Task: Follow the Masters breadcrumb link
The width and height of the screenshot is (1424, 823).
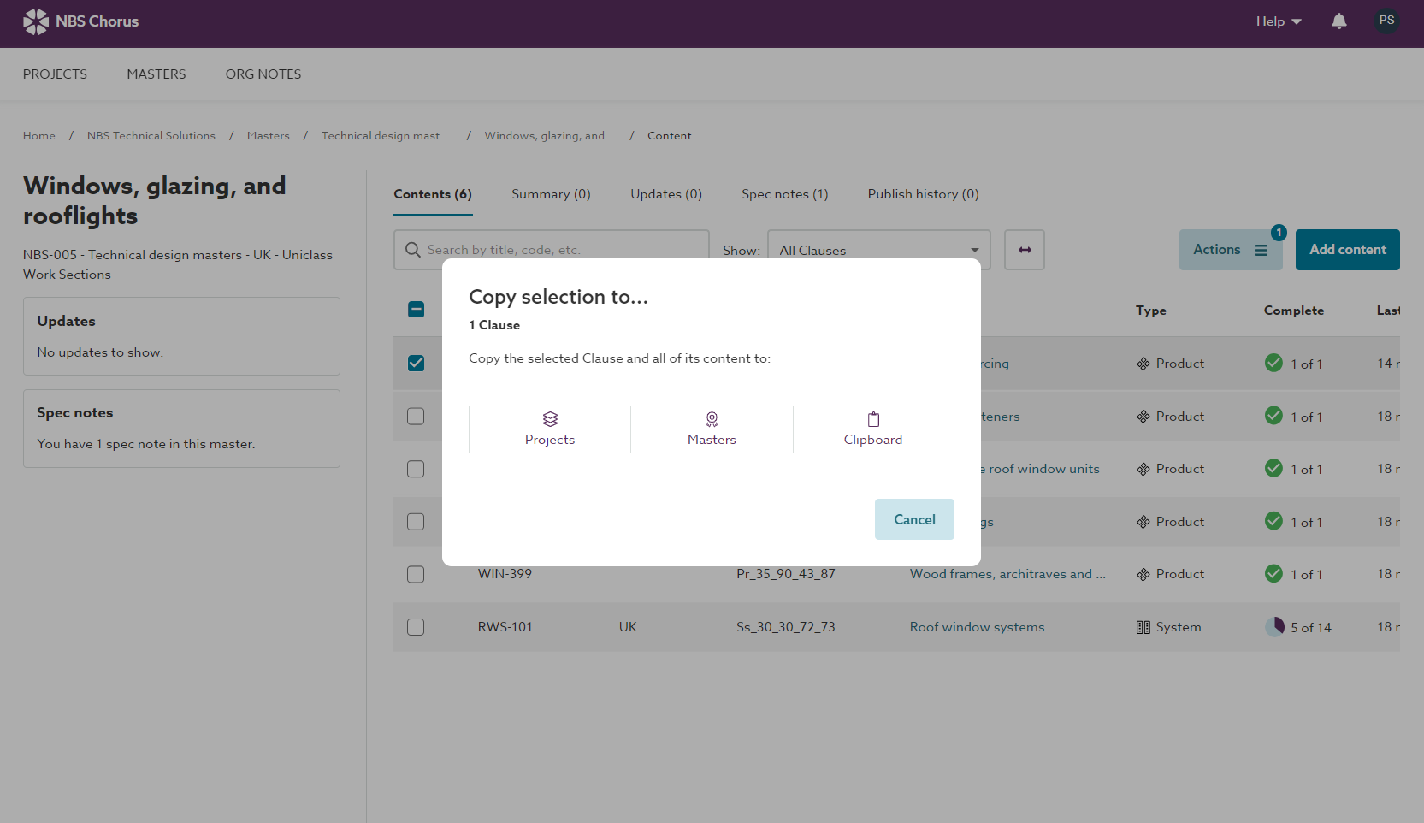Action: (269, 136)
